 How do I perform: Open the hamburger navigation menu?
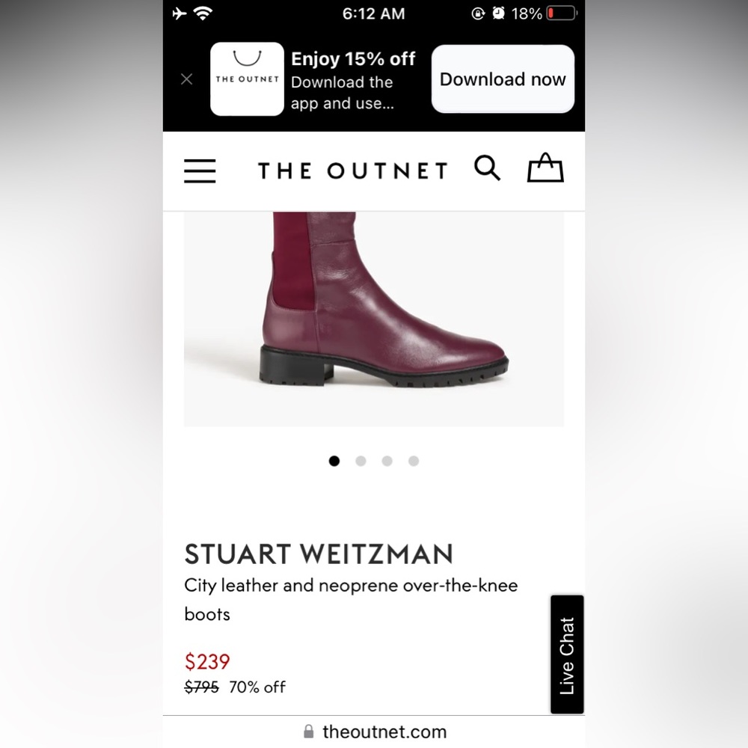200,171
